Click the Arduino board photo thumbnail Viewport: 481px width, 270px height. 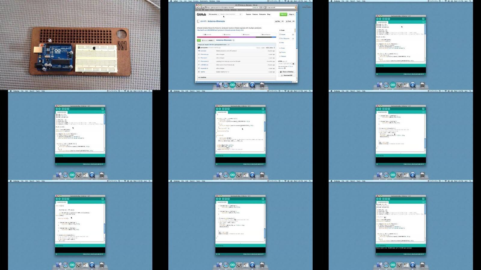coord(80,45)
